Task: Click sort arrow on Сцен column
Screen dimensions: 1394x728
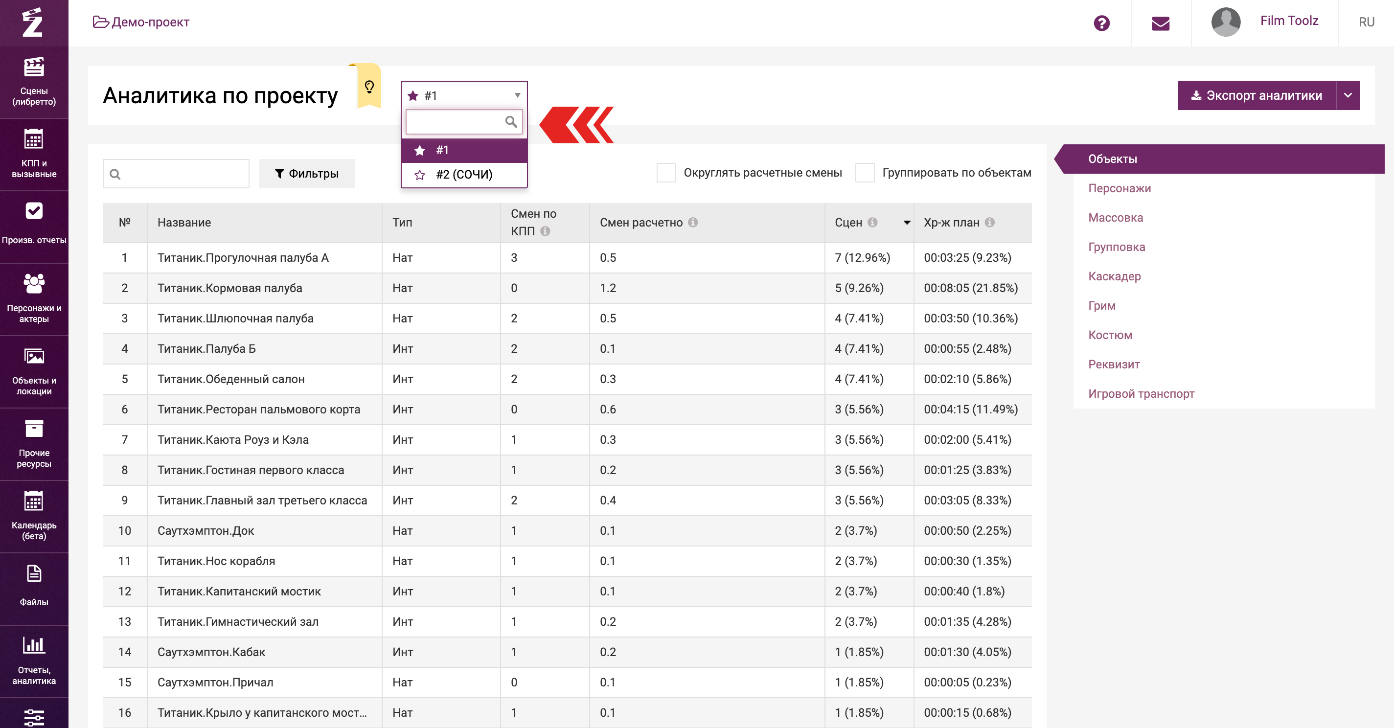Action: pos(907,223)
